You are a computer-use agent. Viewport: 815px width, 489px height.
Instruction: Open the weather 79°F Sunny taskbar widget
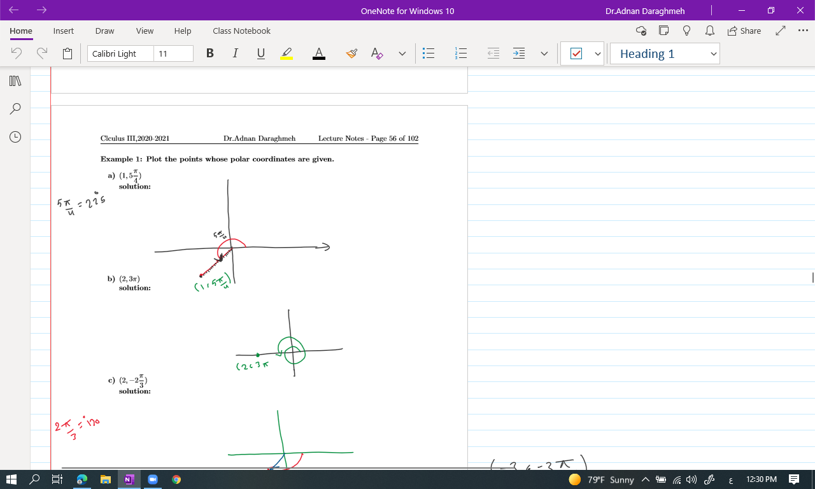tap(601, 479)
